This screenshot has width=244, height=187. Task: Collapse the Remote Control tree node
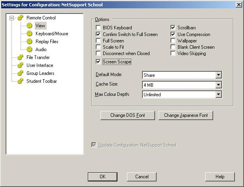pos(11,18)
